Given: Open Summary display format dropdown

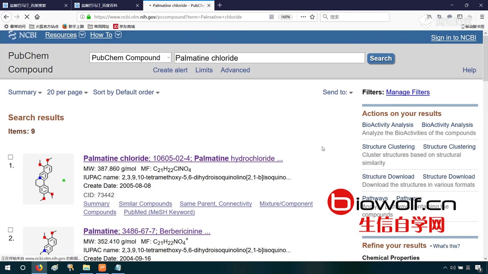Looking at the screenshot, I should pyautogui.click(x=25, y=92).
